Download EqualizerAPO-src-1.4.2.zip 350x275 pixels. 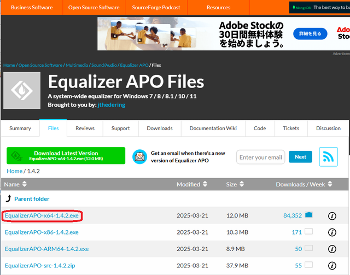tap(40, 266)
